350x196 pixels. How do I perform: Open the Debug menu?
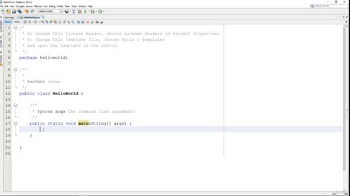pyautogui.click(x=52, y=6)
